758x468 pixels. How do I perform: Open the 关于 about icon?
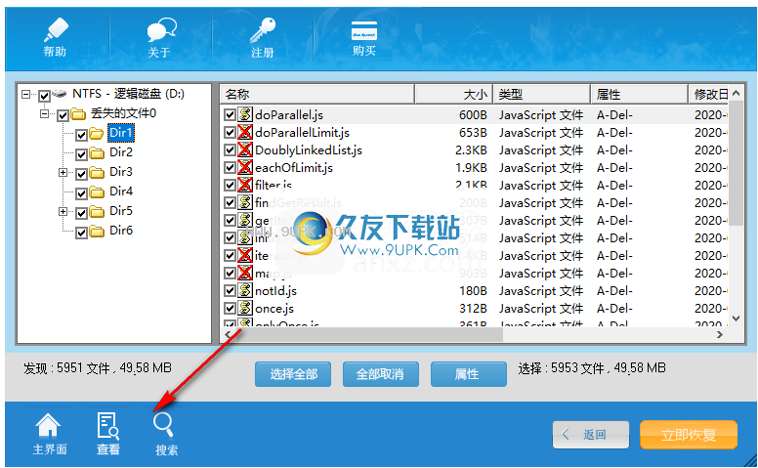(159, 38)
